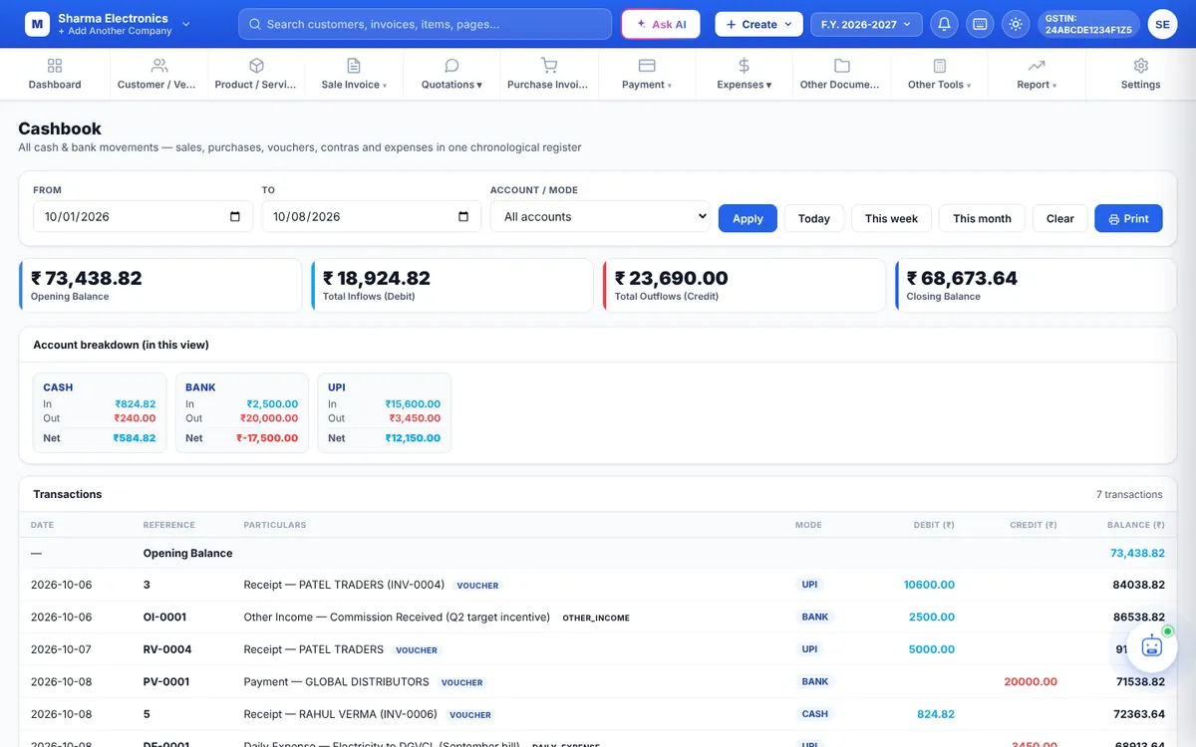
Task: Expand Payment menu
Action: pyautogui.click(x=646, y=74)
